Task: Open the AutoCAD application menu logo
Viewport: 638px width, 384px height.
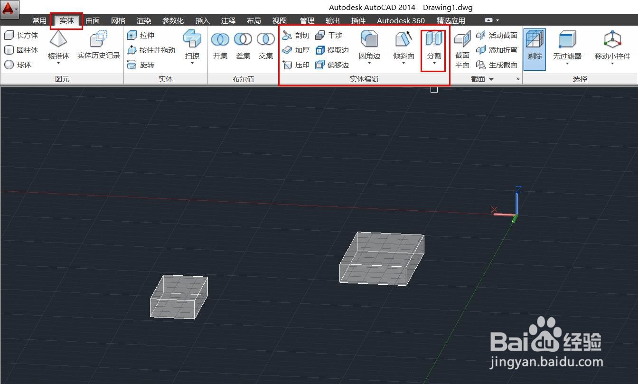Action: pos(9,9)
